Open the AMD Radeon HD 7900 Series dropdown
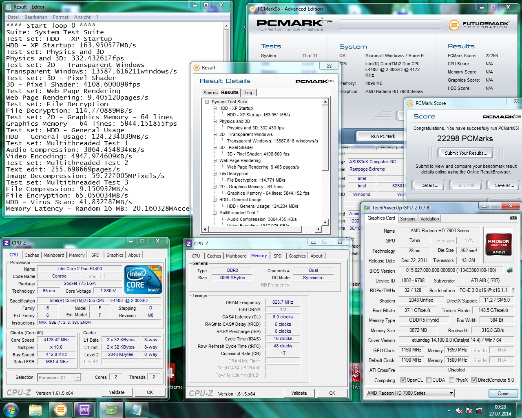Viewport: 522px width, 418px height. click(410, 393)
